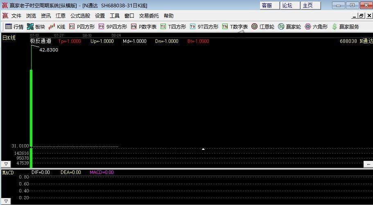Open the T四方形 tool
The height and width of the screenshot is (205, 373).
173,27
